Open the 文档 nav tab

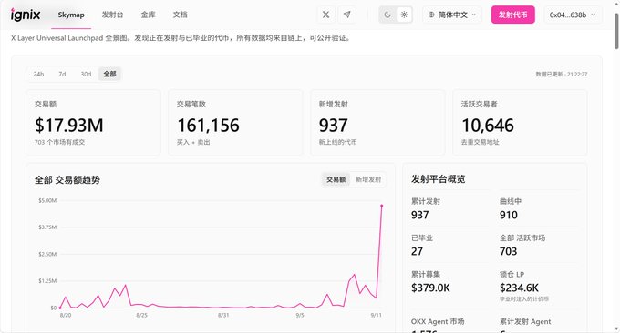pos(180,15)
